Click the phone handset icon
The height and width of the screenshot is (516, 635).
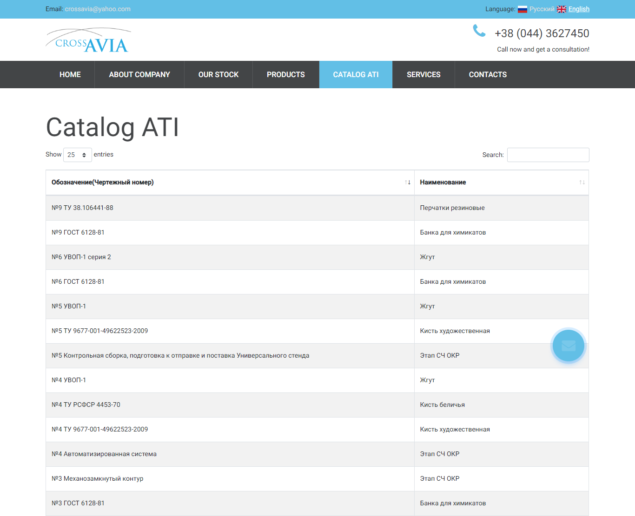pyautogui.click(x=479, y=31)
